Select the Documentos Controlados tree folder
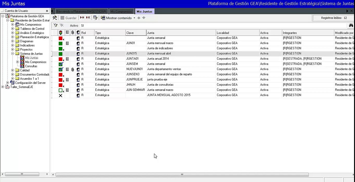The image size is (355, 182). [x=35, y=75]
